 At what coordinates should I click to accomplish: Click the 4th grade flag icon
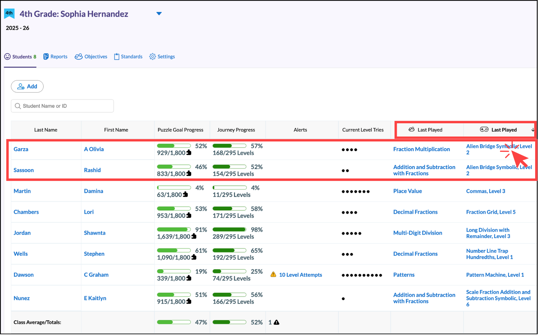(9, 13)
